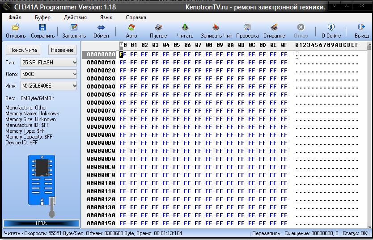
Task: Click the Пустые (Blank check) icon
Action: pos(158,28)
